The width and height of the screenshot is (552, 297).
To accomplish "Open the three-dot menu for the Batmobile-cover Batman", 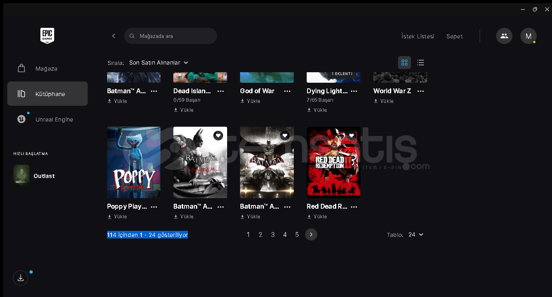I will [287, 207].
